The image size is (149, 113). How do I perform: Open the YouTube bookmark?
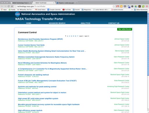(x=67, y=10)
